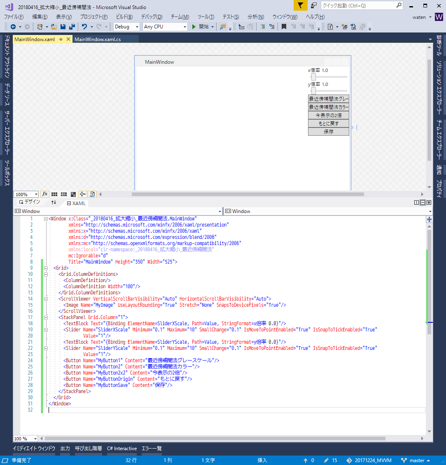Switch to vertical split layout

[x=416, y=203]
